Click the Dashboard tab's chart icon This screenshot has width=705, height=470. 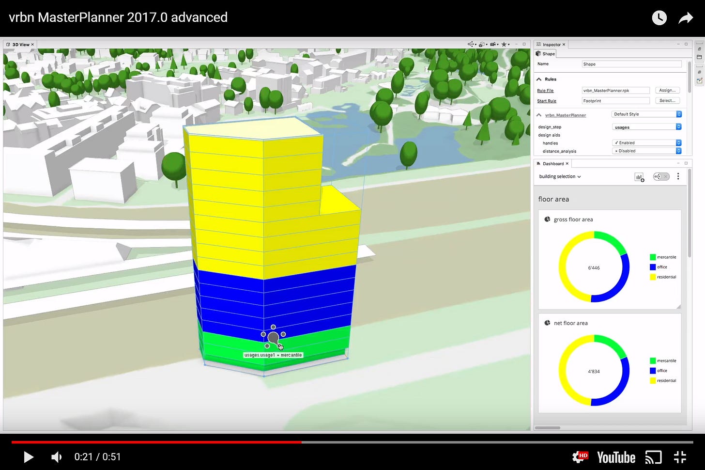click(x=538, y=164)
